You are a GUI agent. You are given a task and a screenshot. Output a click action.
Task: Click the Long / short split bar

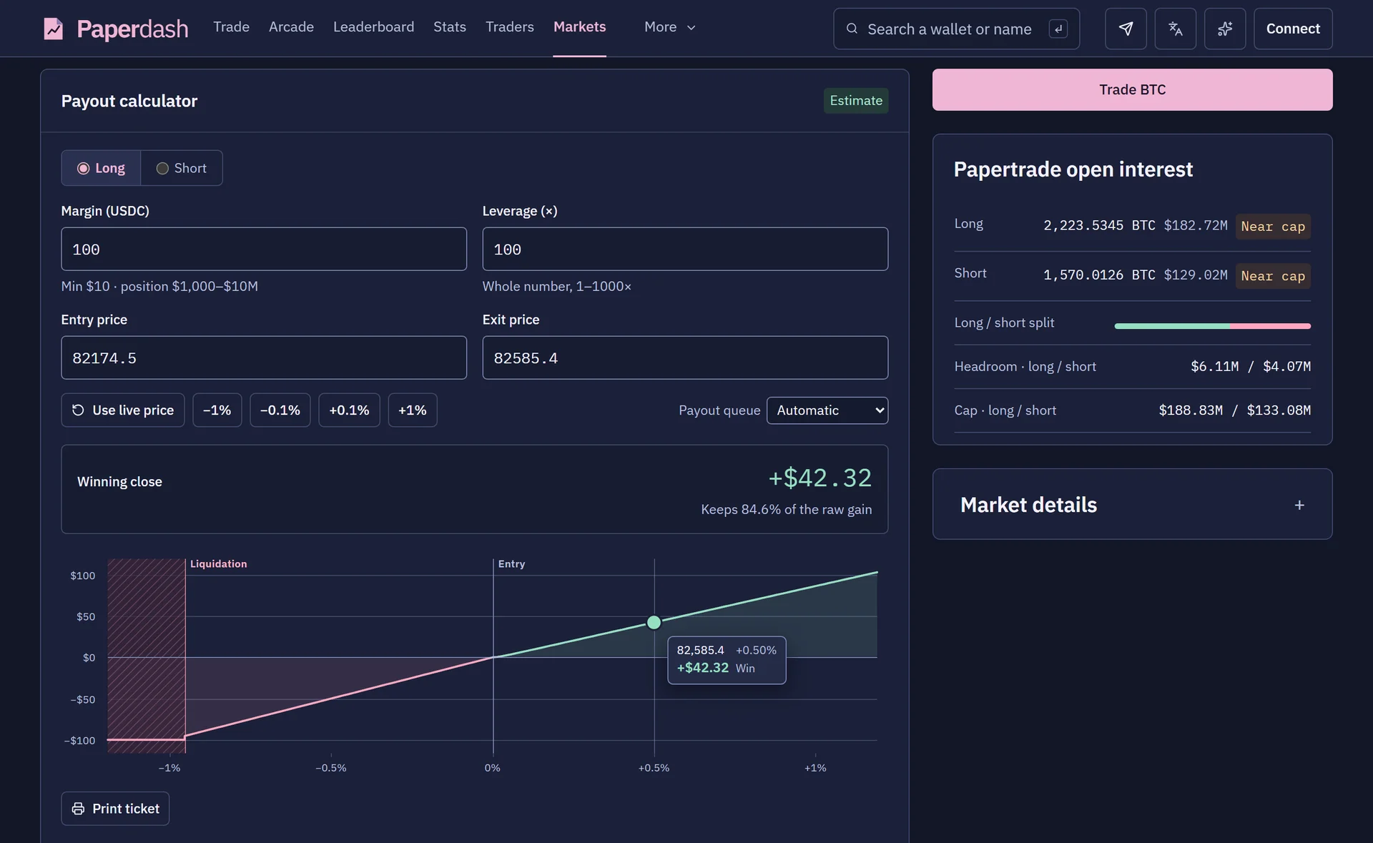(1212, 326)
